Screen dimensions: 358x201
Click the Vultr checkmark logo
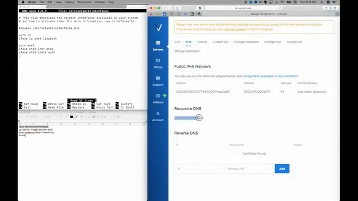click(158, 27)
